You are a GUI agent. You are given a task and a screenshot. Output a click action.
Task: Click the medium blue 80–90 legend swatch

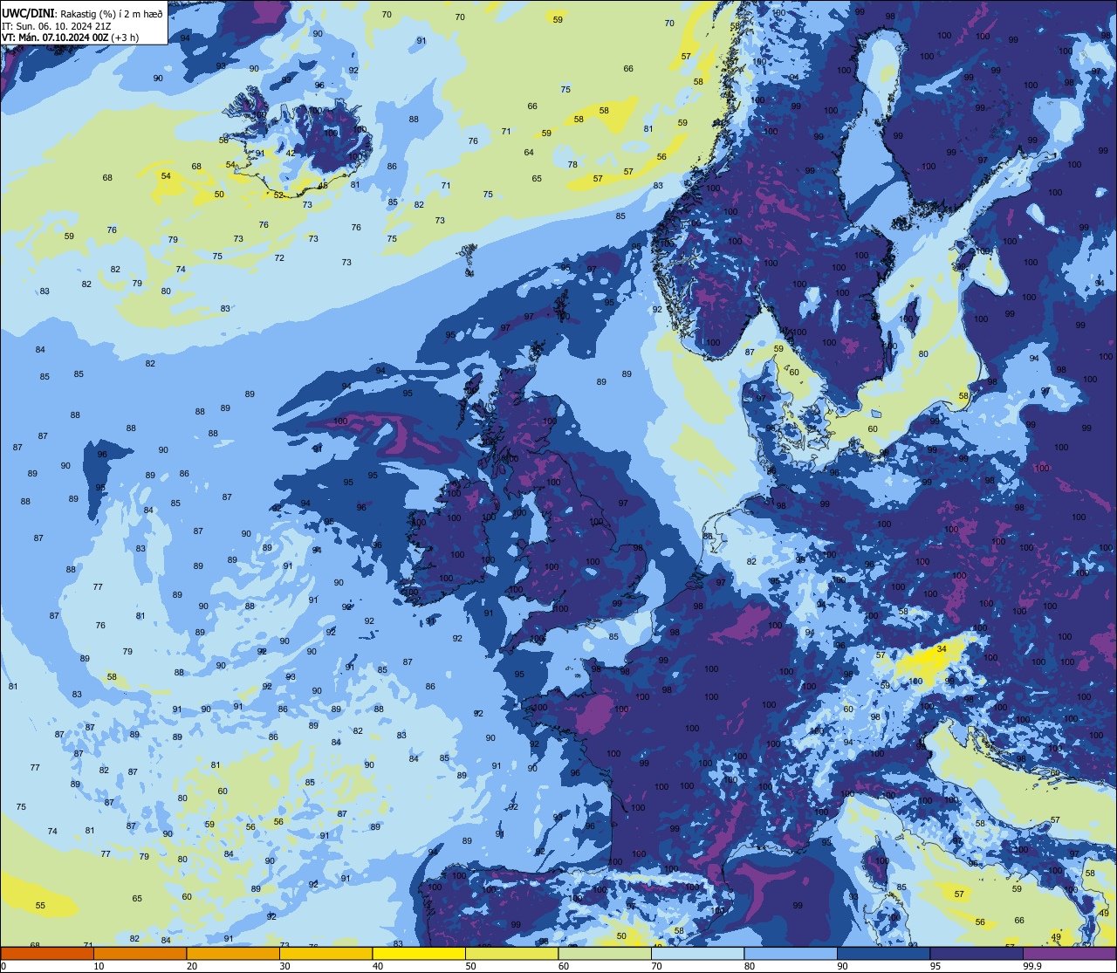(791, 953)
